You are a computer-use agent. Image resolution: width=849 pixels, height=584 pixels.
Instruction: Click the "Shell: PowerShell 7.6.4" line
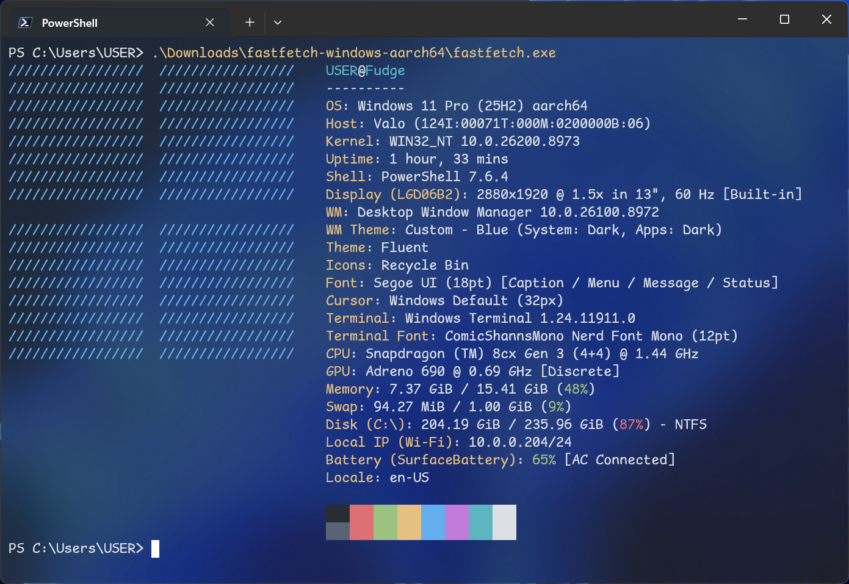pyautogui.click(x=417, y=177)
